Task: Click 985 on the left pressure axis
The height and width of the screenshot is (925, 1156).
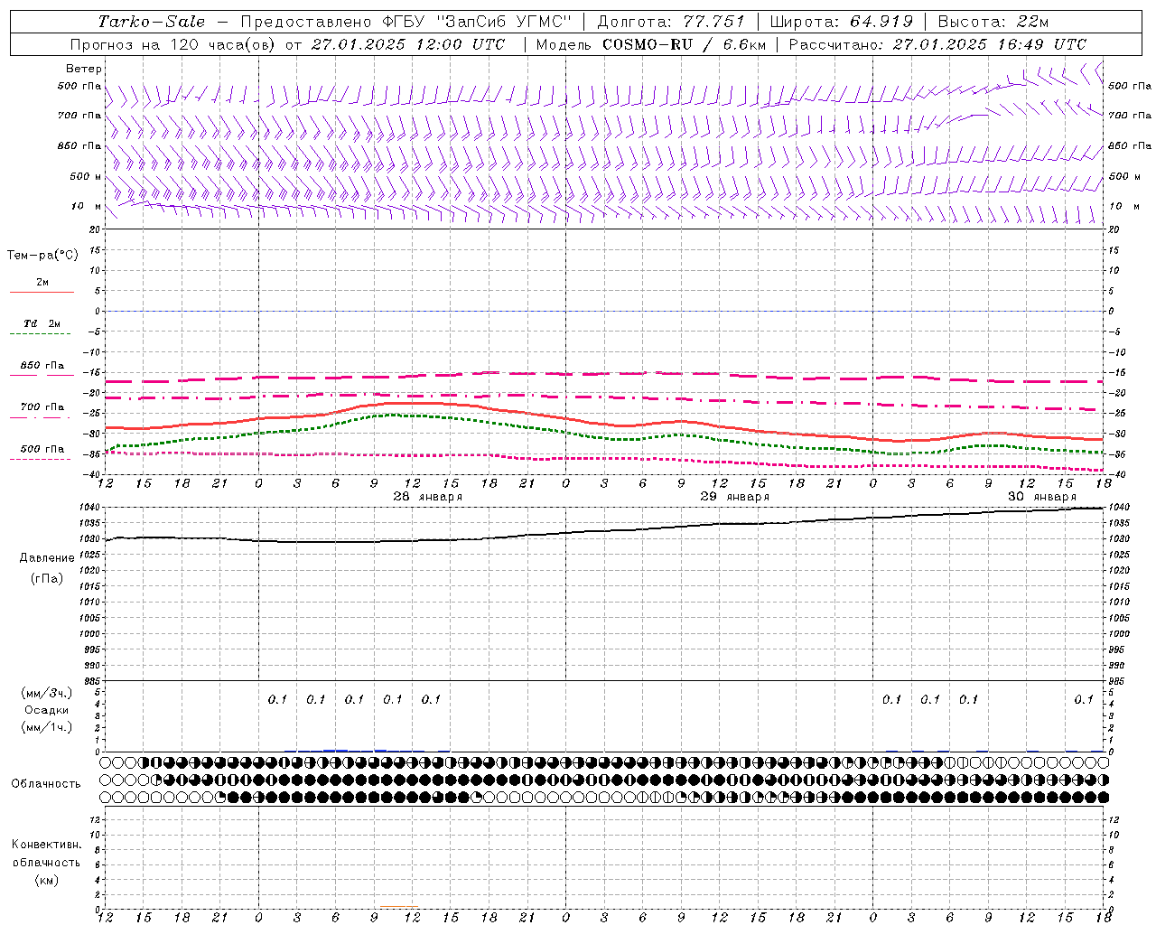Action: tap(93, 681)
